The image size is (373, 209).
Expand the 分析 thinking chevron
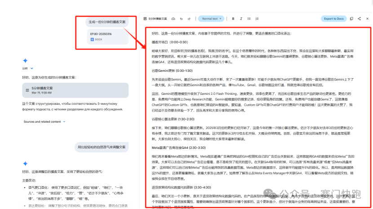pyautogui.click(x=31, y=68)
